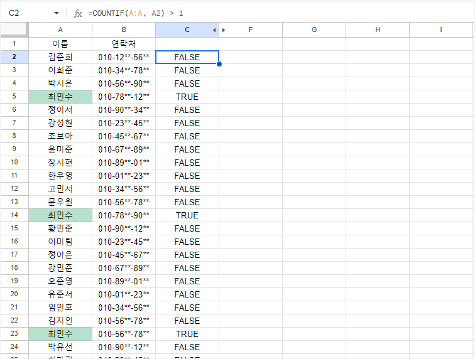This screenshot has height=359, width=475.
Task: Click phone cell 010-90**-34**
Action: (124, 110)
